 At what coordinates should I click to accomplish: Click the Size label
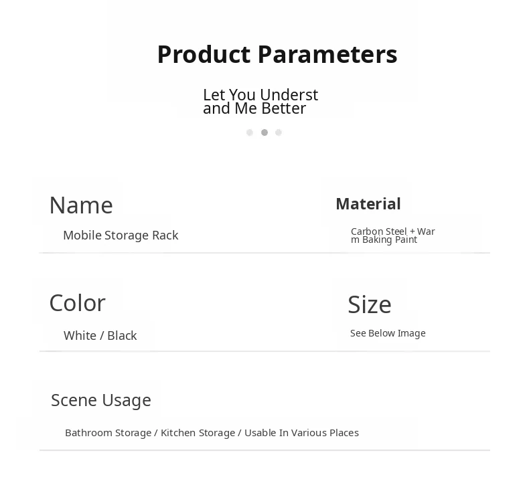tap(369, 304)
